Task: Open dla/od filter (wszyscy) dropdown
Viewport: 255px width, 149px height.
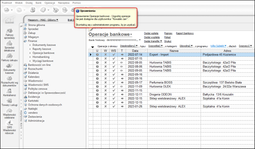Action: coord(245,46)
